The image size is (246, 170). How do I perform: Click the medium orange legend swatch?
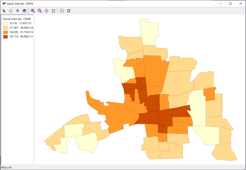click(x=6, y=32)
